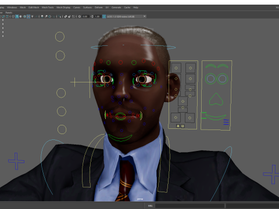
Task: Open the viewport Panels menu
Action: tap(9, 13)
